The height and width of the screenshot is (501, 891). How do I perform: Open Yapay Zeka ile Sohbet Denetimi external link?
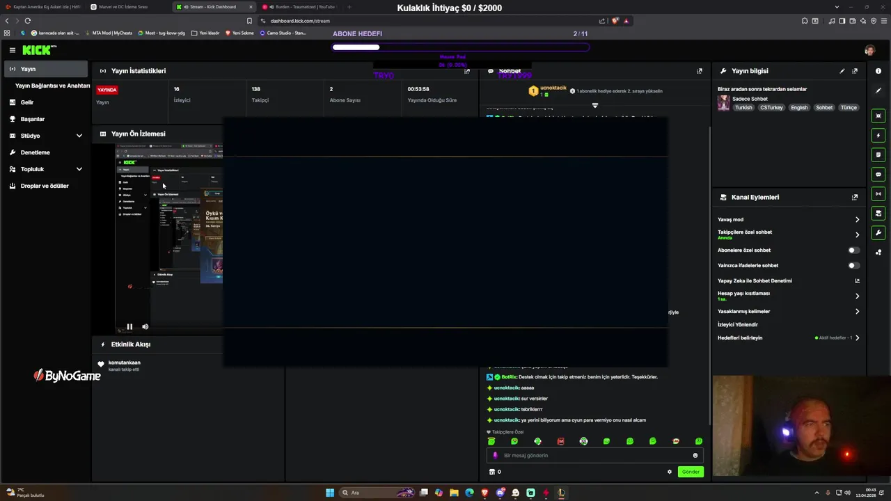coord(857,281)
